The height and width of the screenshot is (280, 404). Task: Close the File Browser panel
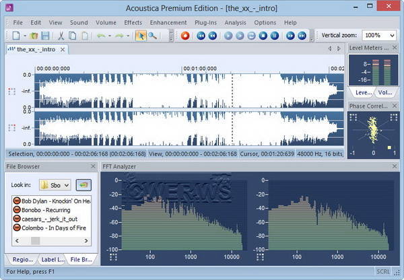pos(92,166)
